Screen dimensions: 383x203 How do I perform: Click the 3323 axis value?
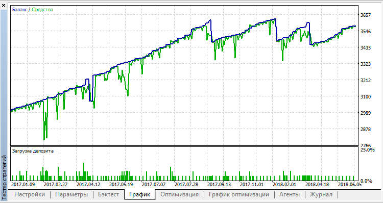click(366, 64)
